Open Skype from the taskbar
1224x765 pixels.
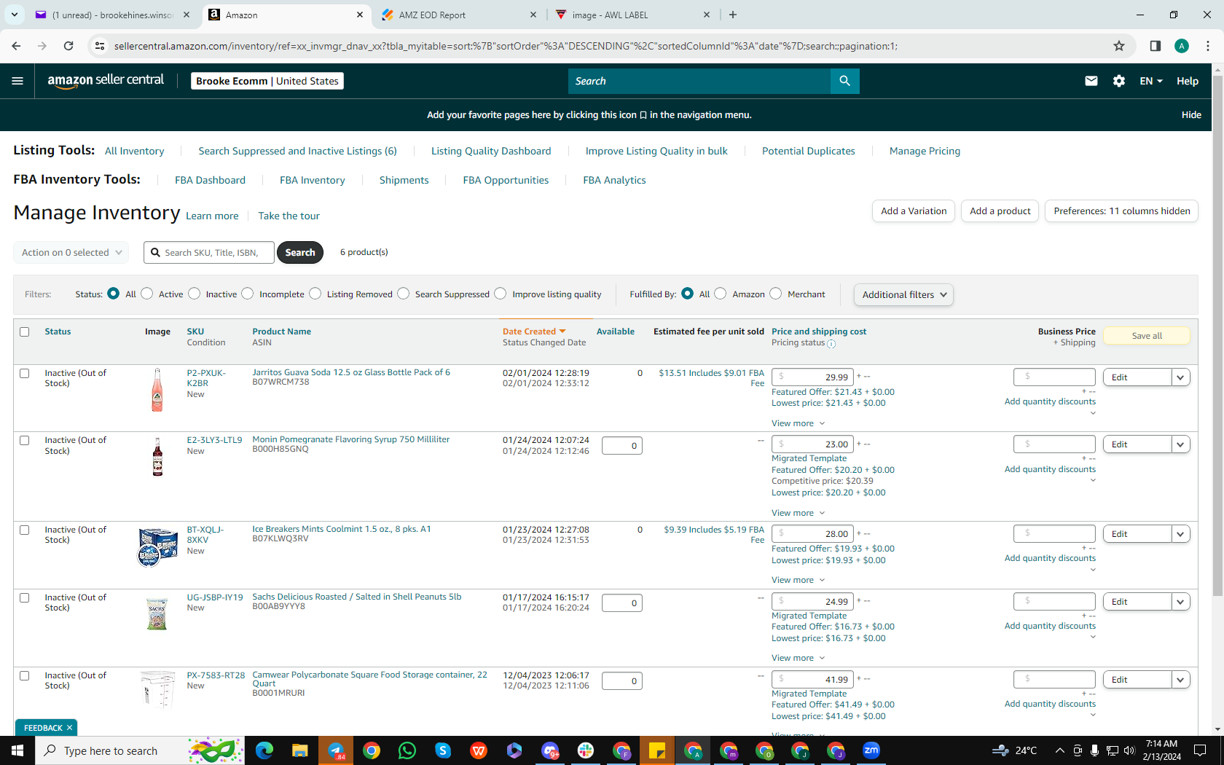(443, 750)
